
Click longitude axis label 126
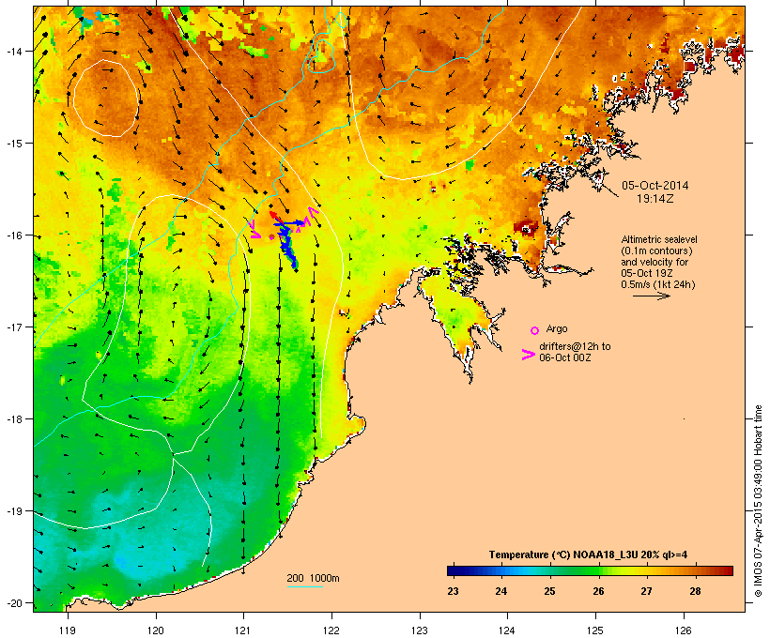[684, 630]
